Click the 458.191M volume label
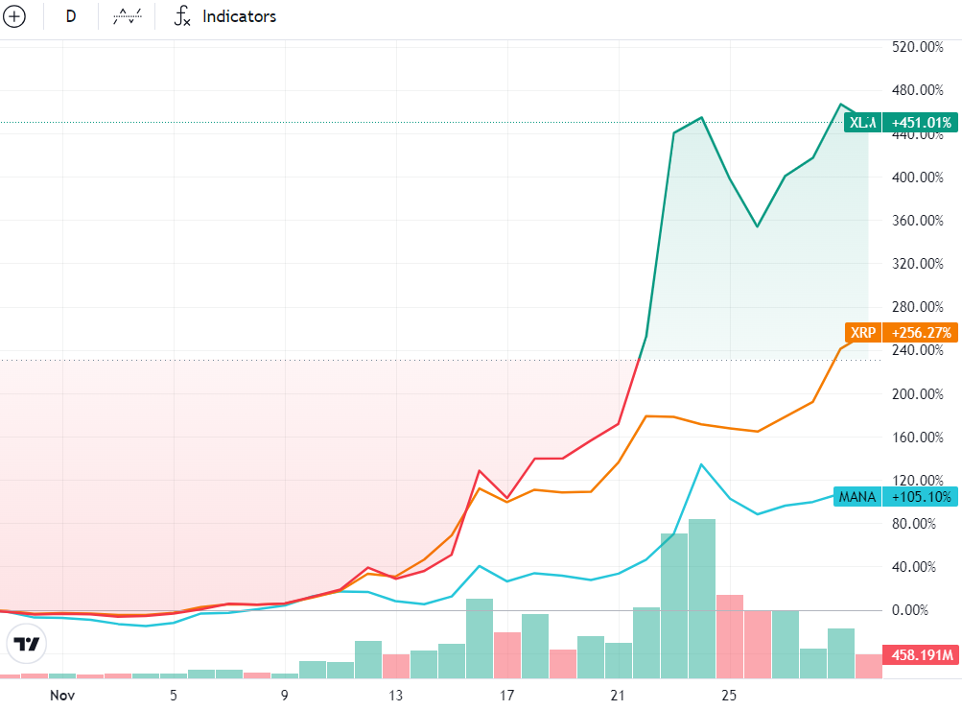This screenshot has width=962, height=710. [x=921, y=654]
